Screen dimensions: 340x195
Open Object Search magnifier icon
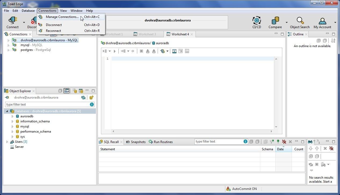[300, 20]
